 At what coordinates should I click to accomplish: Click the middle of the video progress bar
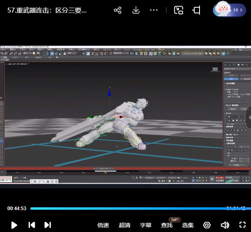click(x=138, y=209)
